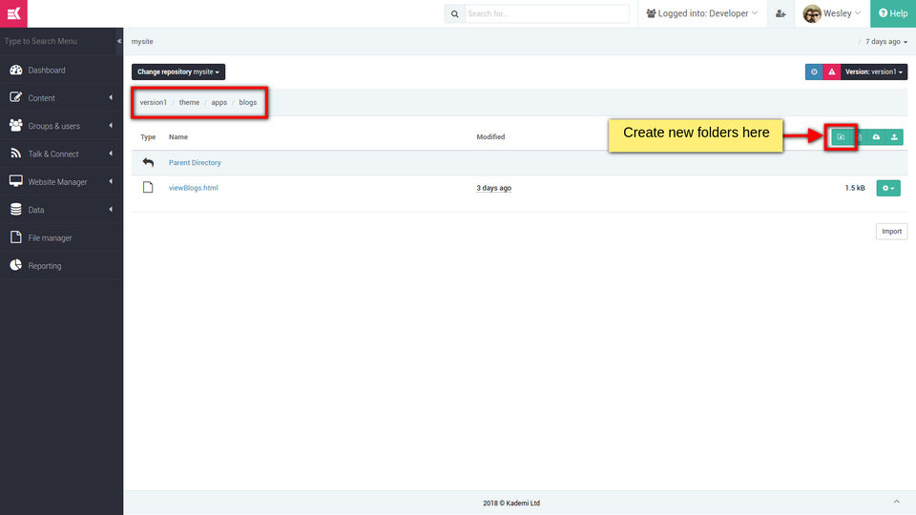Collapse the sidebar menu with arrow toggle
This screenshot has height=515, width=916.
(x=119, y=41)
